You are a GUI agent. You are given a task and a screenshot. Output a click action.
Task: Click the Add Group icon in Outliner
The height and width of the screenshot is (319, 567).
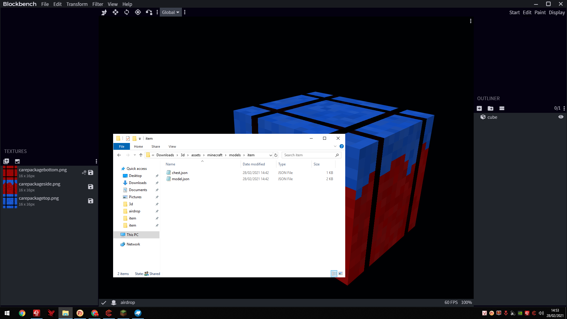tap(491, 108)
